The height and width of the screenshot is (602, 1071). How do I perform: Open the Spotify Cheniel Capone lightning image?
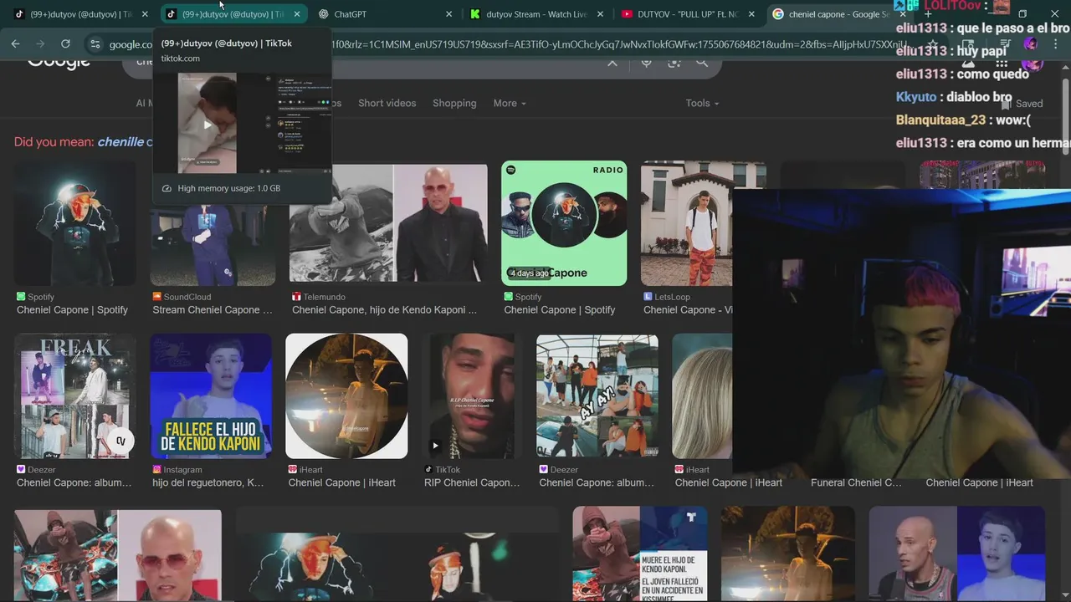click(75, 223)
